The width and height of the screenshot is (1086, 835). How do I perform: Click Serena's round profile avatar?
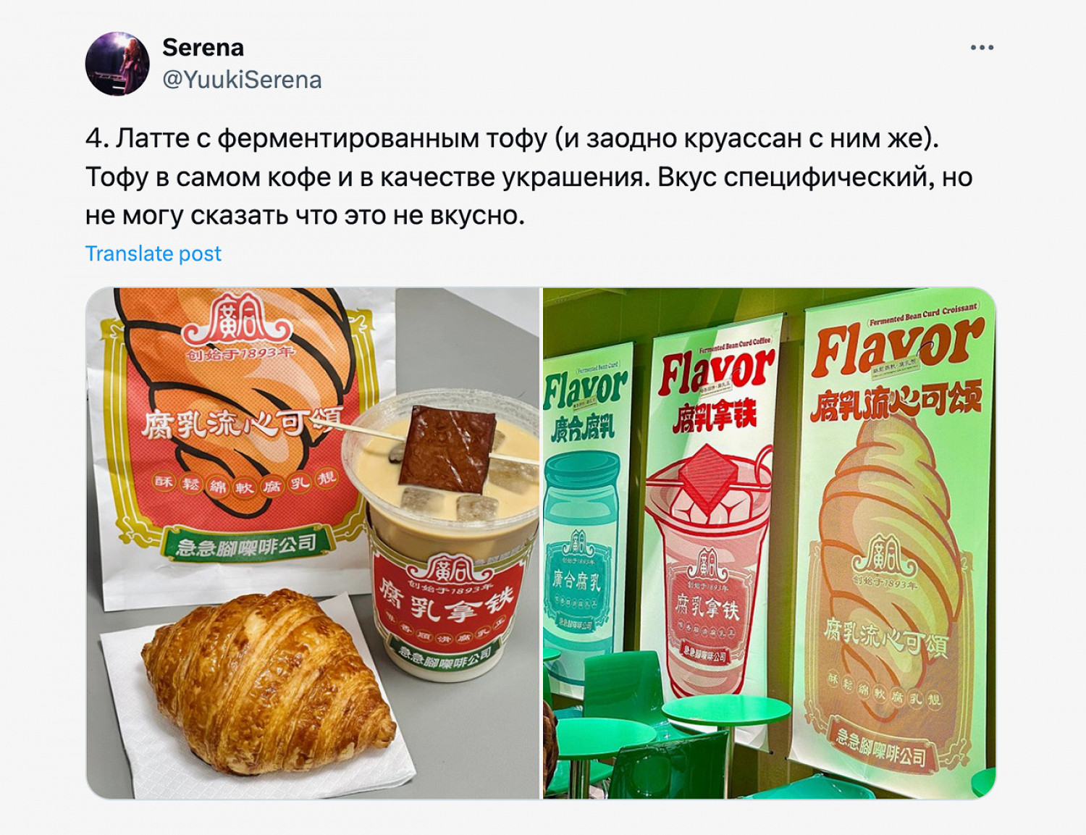click(117, 64)
